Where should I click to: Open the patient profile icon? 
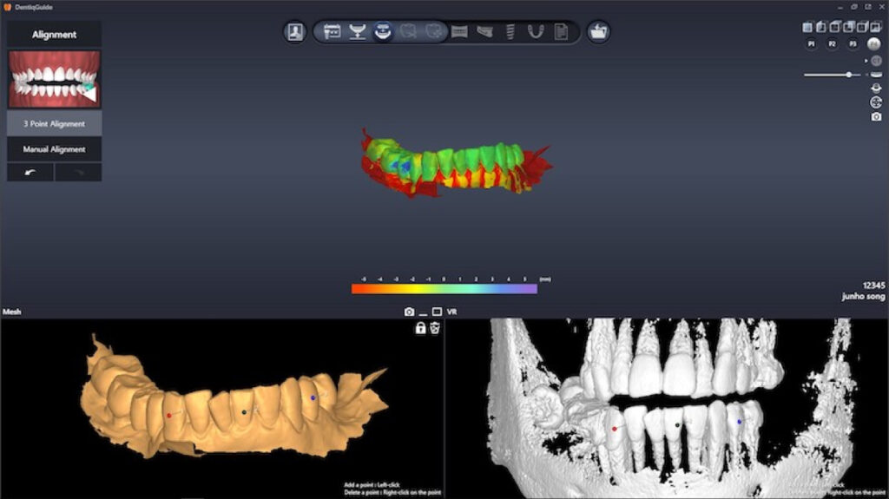tap(295, 32)
